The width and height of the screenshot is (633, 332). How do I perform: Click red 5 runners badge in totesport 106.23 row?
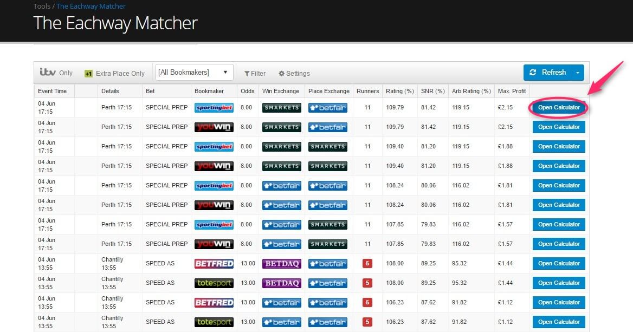(x=367, y=322)
